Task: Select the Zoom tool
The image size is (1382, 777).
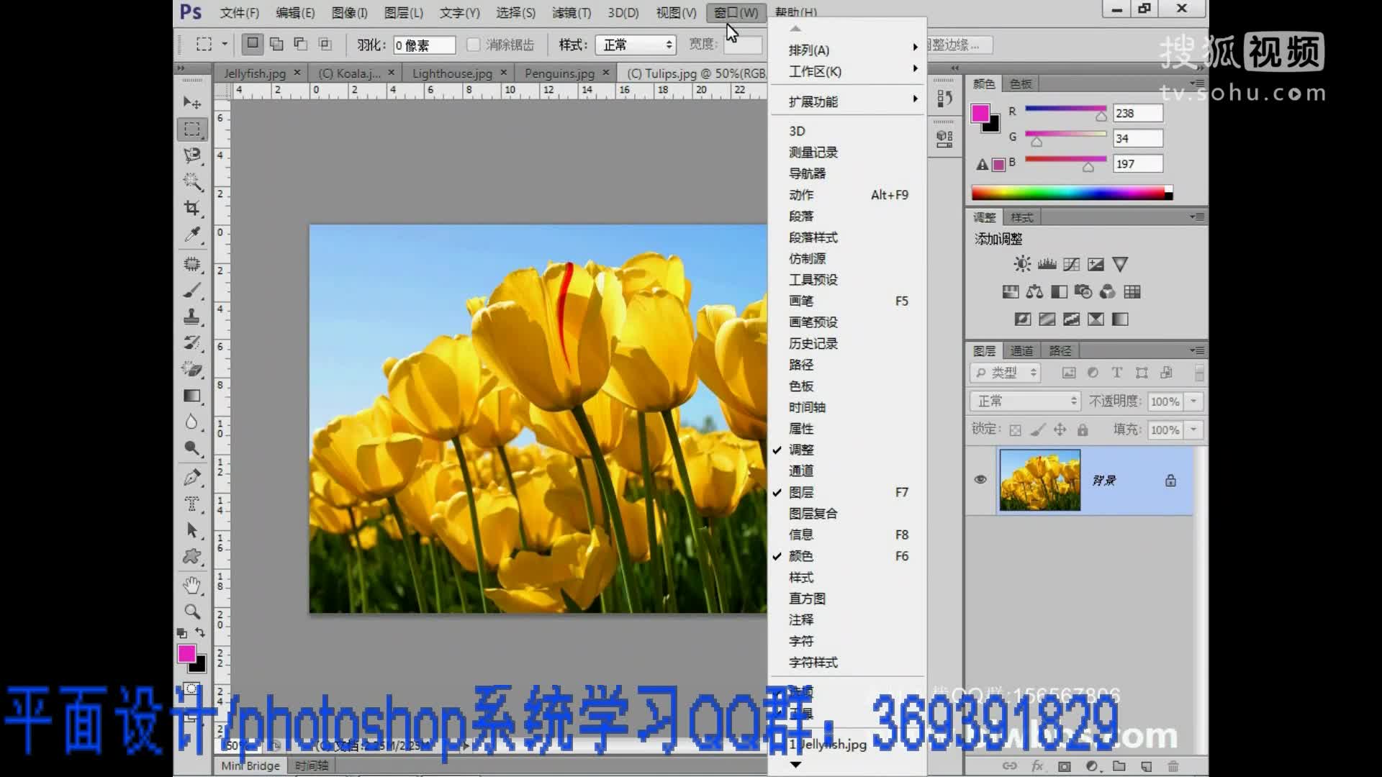Action: pyautogui.click(x=191, y=612)
